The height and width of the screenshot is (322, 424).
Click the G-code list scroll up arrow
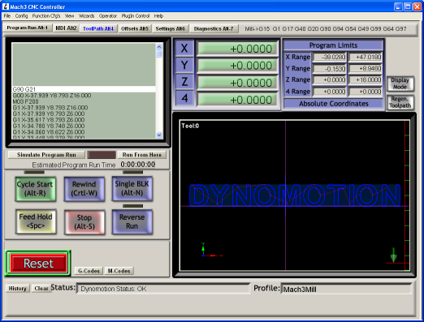[x=159, y=47]
